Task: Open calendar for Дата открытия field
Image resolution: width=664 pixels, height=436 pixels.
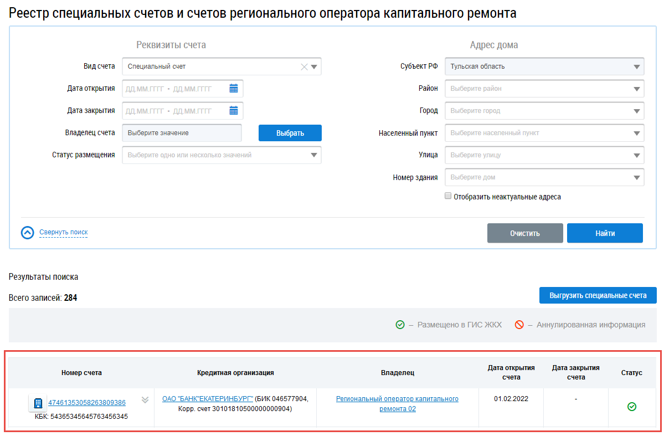Action: tap(233, 89)
